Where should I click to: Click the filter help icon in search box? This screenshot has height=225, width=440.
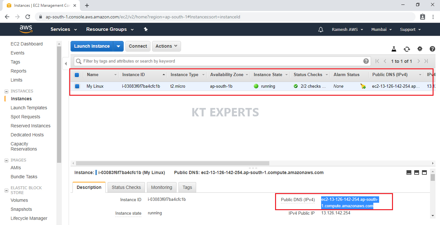(366, 61)
